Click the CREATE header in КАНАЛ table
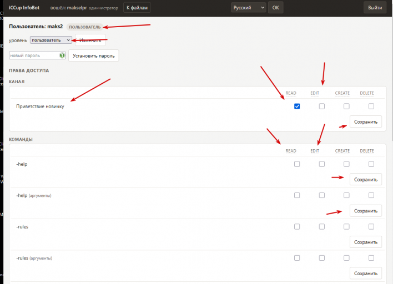This screenshot has height=284, width=393. coord(342,93)
